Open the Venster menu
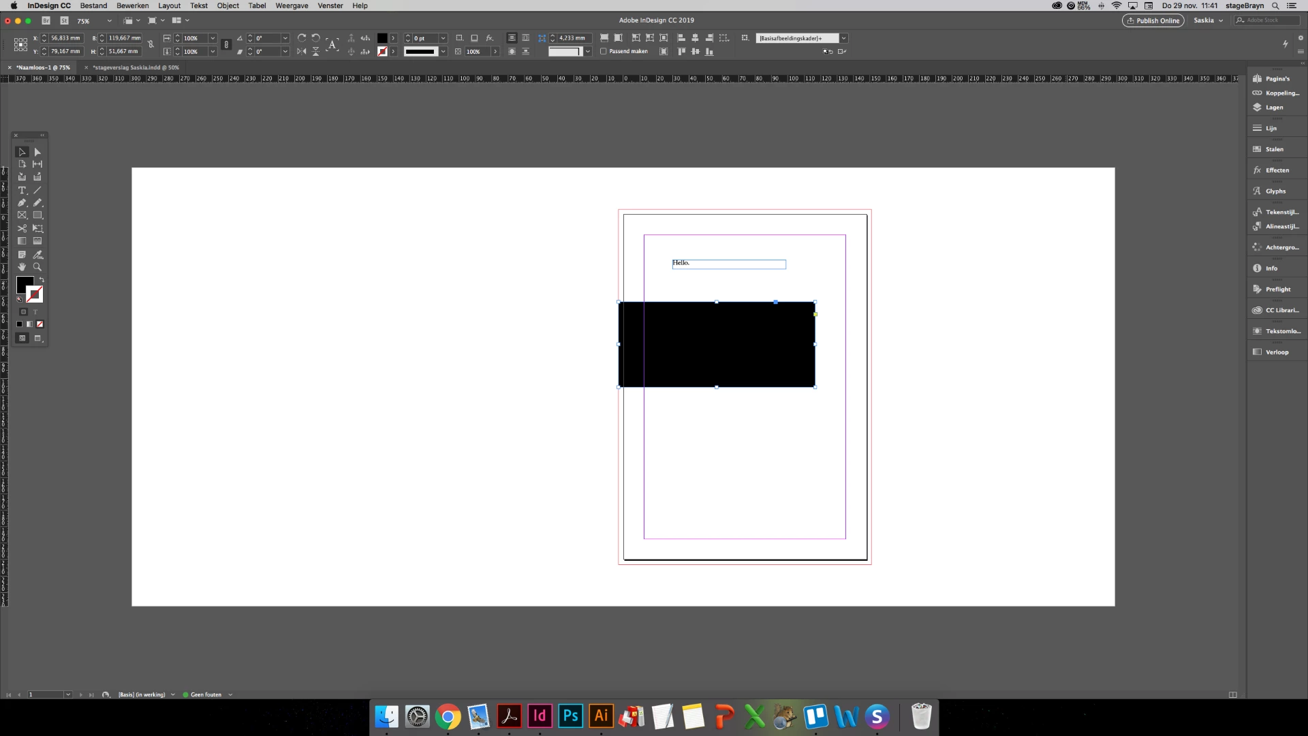The height and width of the screenshot is (736, 1308). [x=330, y=5]
